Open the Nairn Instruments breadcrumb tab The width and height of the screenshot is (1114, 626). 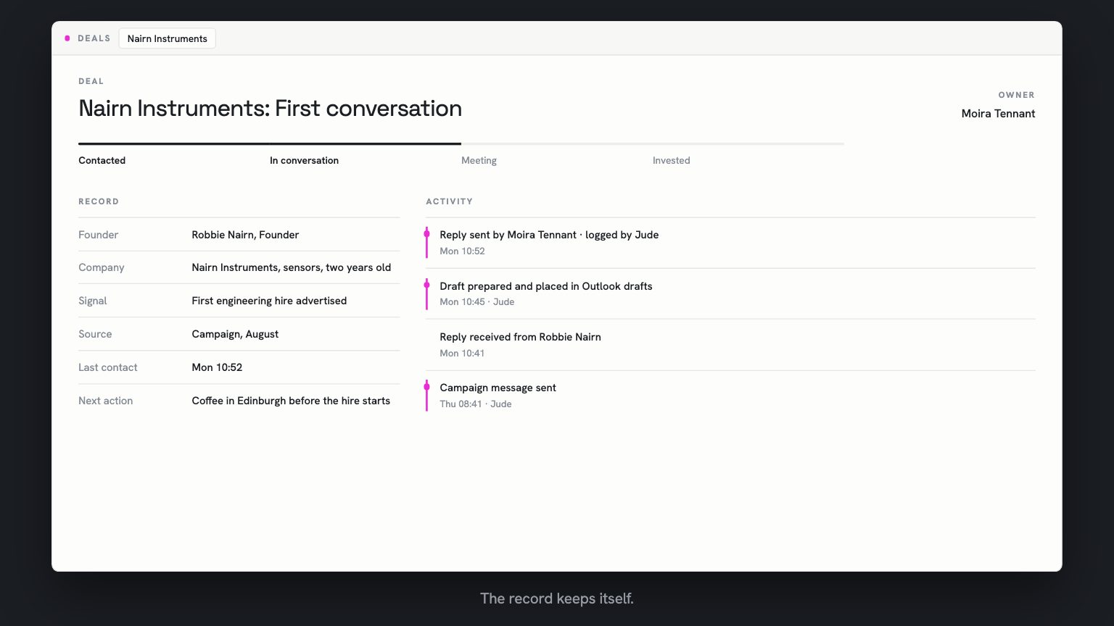pyautogui.click(x=167, y=38)
